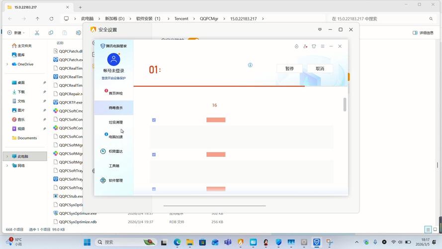This screenshot has width=442, height=249.
Task: Add a new Explorer tab
Action: coord(81,7)
